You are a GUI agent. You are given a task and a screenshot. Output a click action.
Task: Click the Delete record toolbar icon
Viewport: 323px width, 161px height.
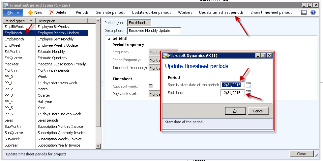tap(51, 12)
